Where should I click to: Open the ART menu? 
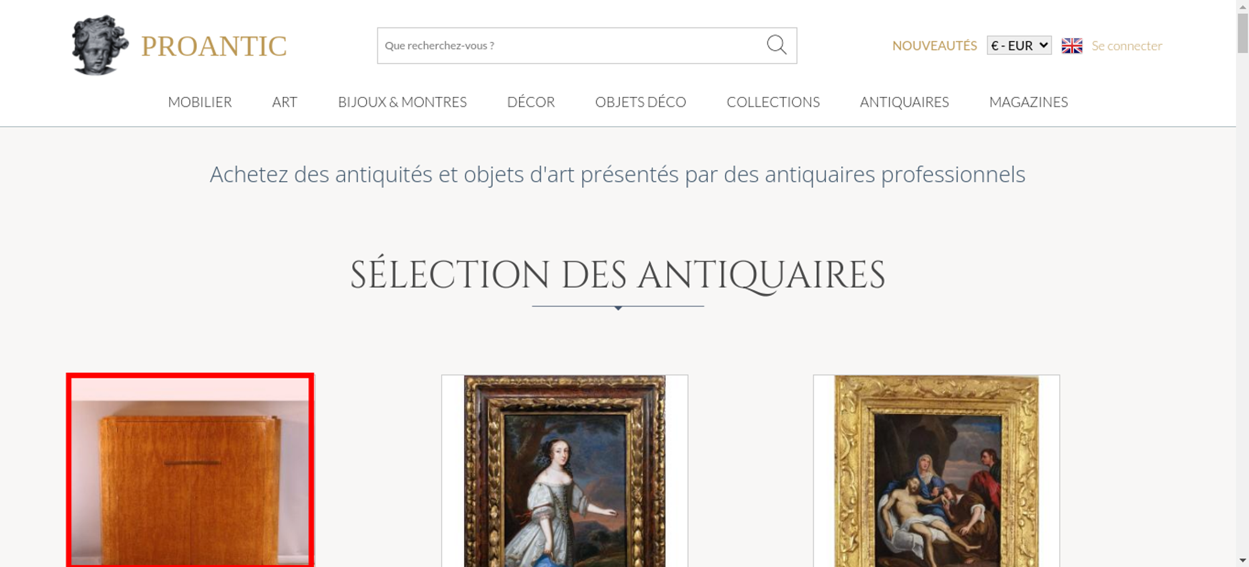point(285,102)
